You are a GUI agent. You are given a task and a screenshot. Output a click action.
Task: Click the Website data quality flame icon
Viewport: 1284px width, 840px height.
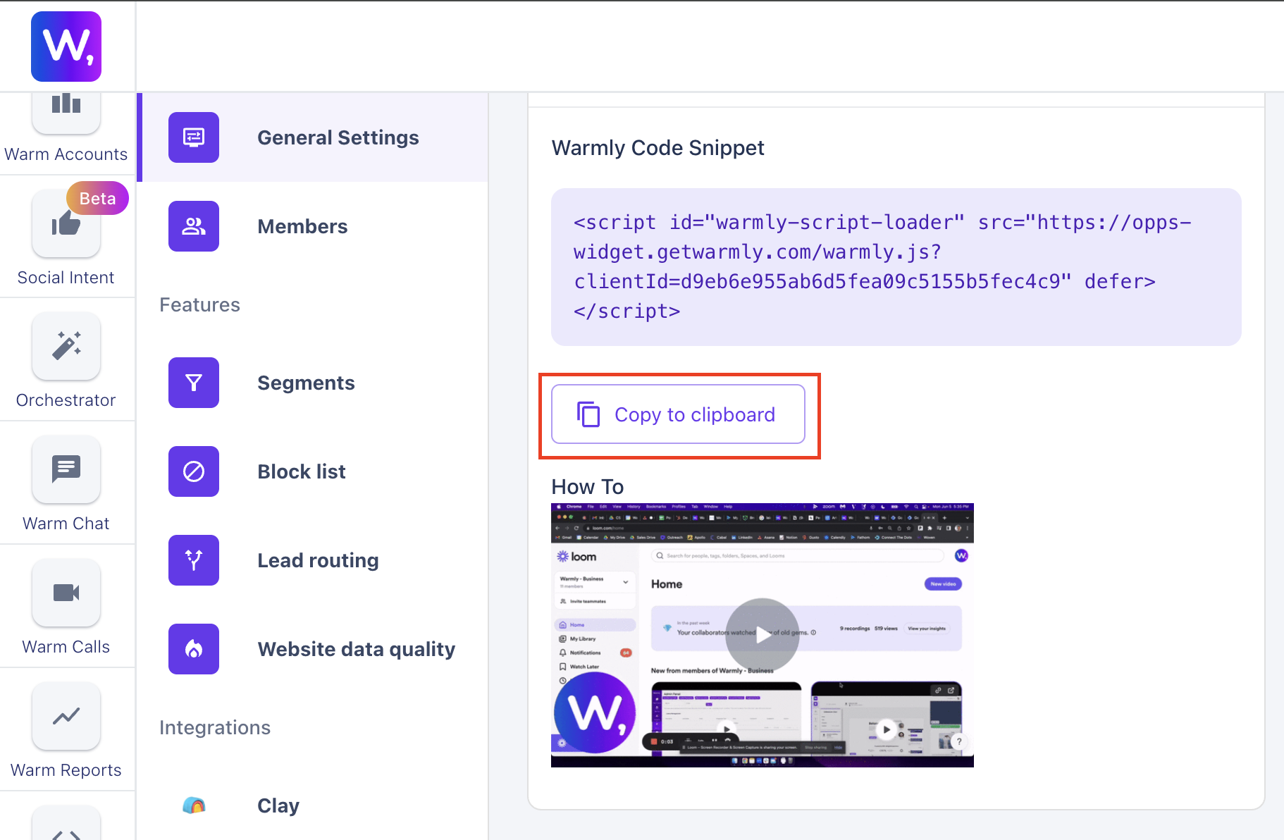pyautogui.click(x=194, y=649)
